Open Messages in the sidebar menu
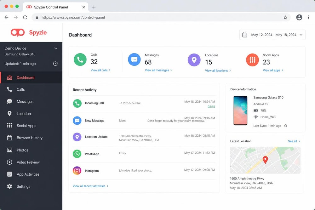Viewport: 315px width, 210px height. [x=31, y=101]
